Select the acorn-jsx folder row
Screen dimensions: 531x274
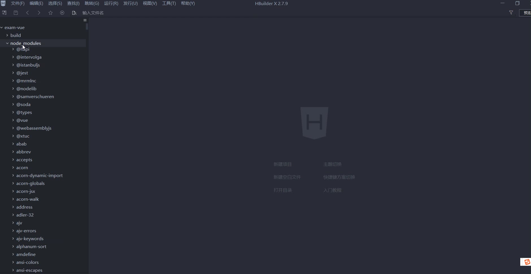point(43,191)
